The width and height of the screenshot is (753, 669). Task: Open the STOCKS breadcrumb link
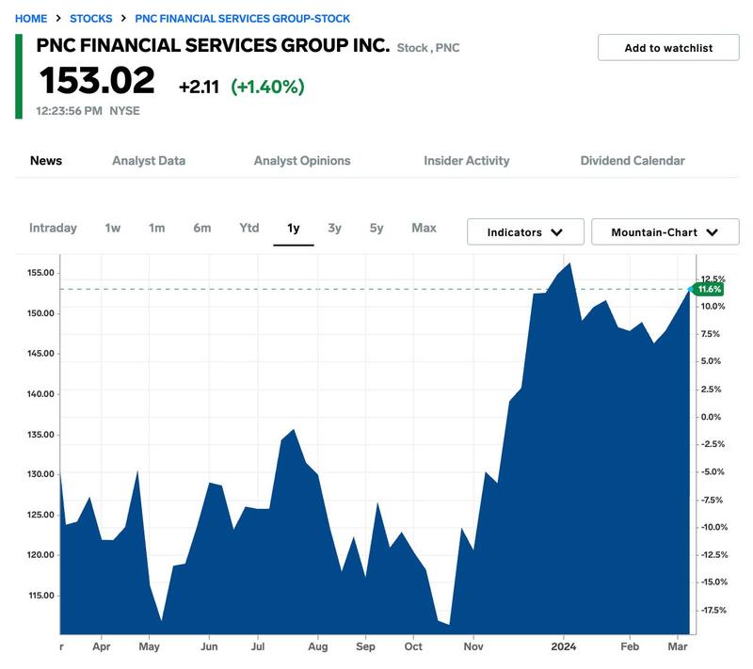(90, 19)
